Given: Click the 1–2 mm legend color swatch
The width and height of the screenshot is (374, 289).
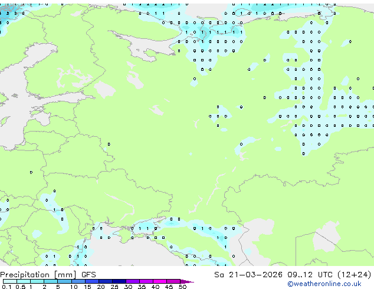Looking at the screenshot, I should coord(37,281).
